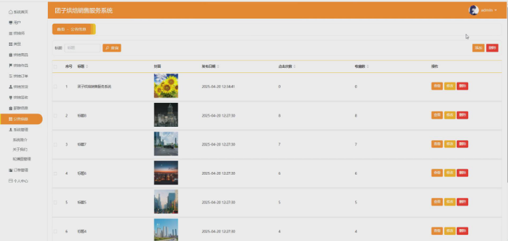This screenshot has width=508, height=241.
Task: Toggle the select-all checkbox in table header
Action: (55, 66)
